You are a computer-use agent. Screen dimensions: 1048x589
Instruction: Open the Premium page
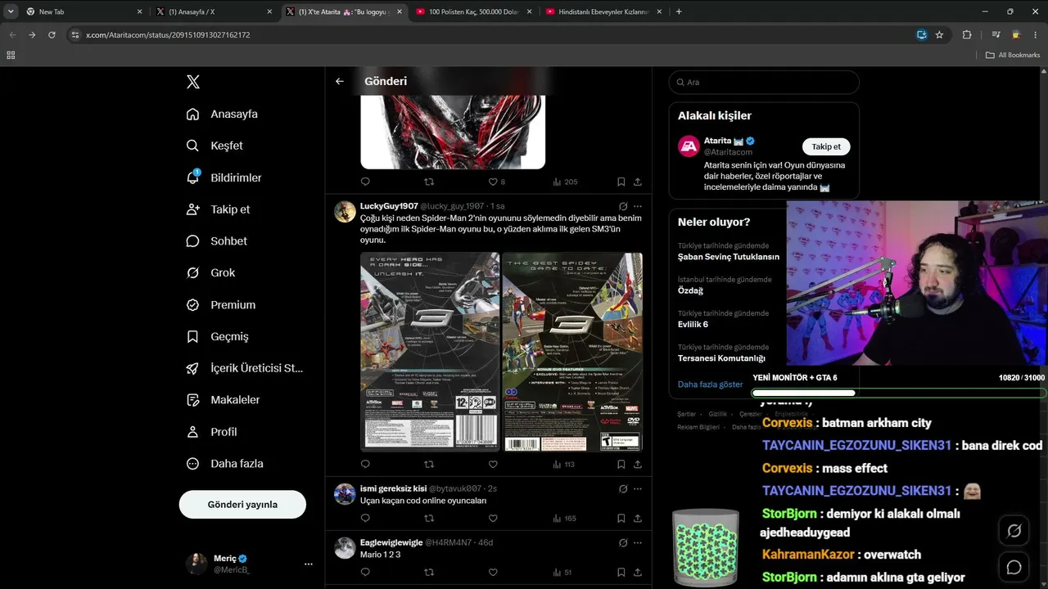coord(221,305)
